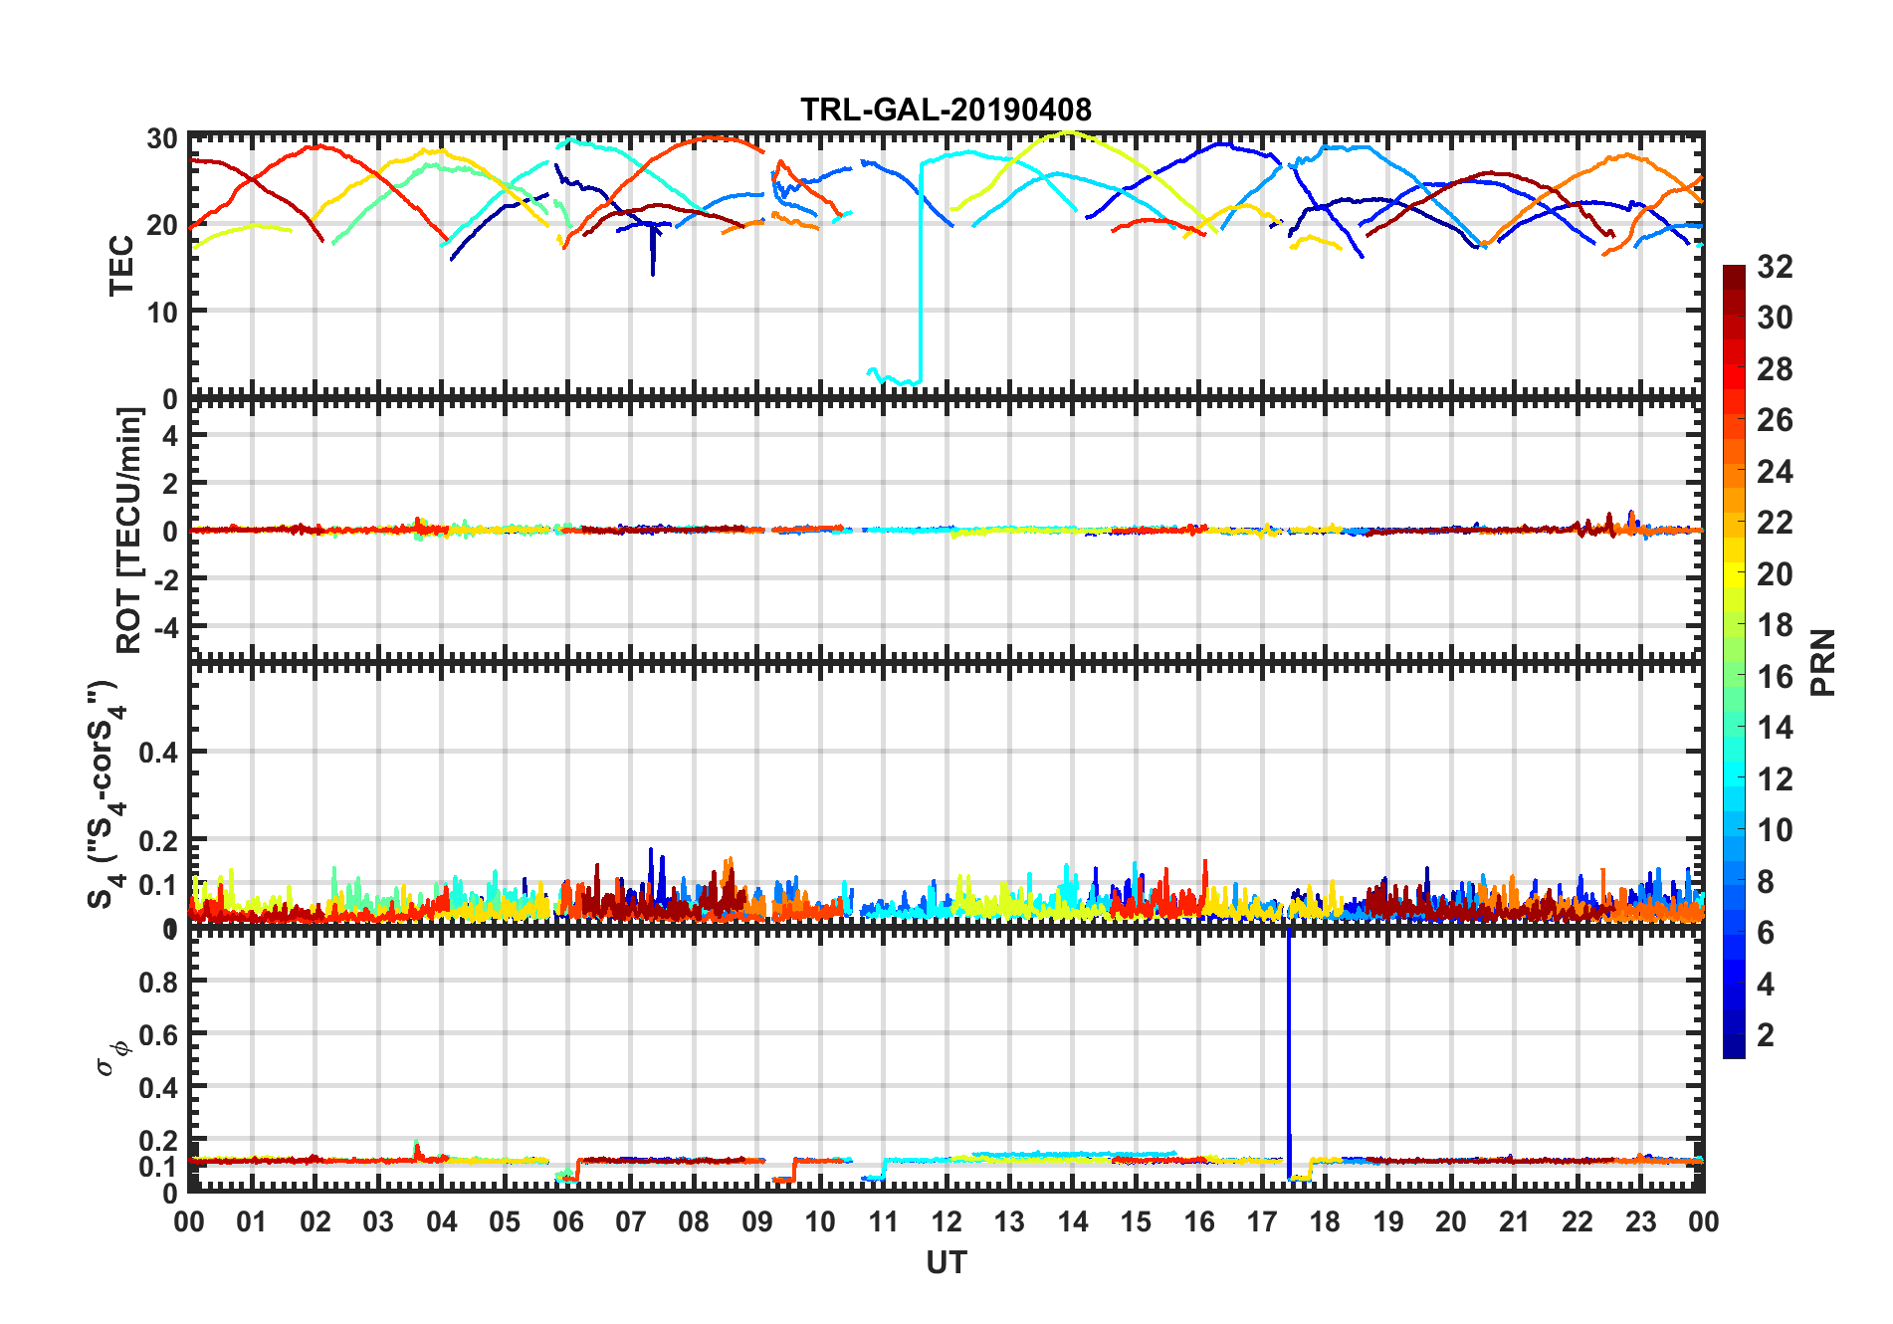1893x1324 pixels.
Task: Click the S4 axis tick label 0.4
Action: pos(158,752)
